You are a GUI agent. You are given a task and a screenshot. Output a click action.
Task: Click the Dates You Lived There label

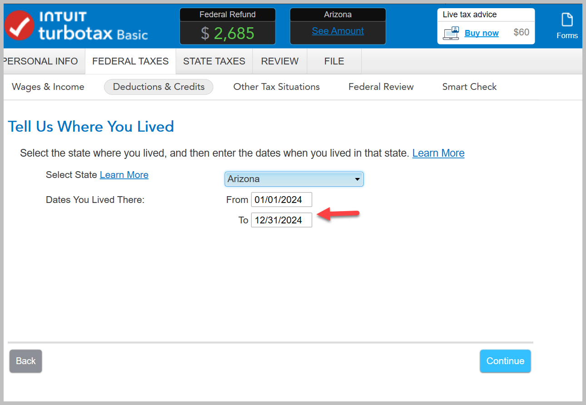click(x=95, y=200)
